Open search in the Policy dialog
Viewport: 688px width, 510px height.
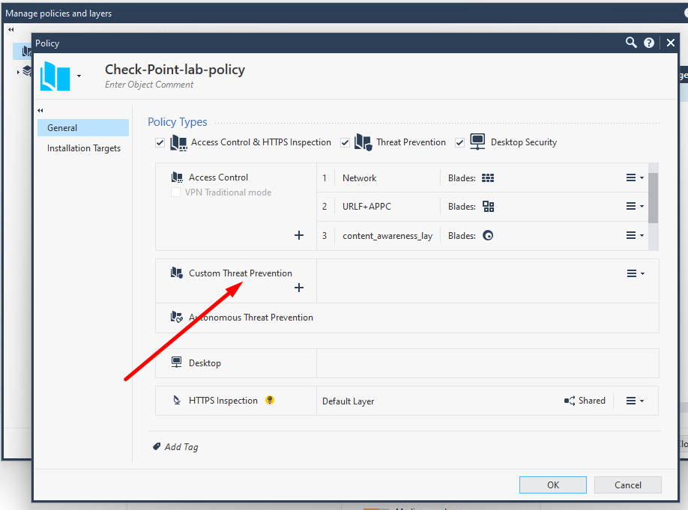[631, 43]
